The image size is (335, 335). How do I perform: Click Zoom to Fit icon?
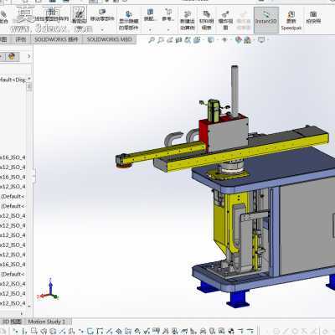click(x=151, y=40)
